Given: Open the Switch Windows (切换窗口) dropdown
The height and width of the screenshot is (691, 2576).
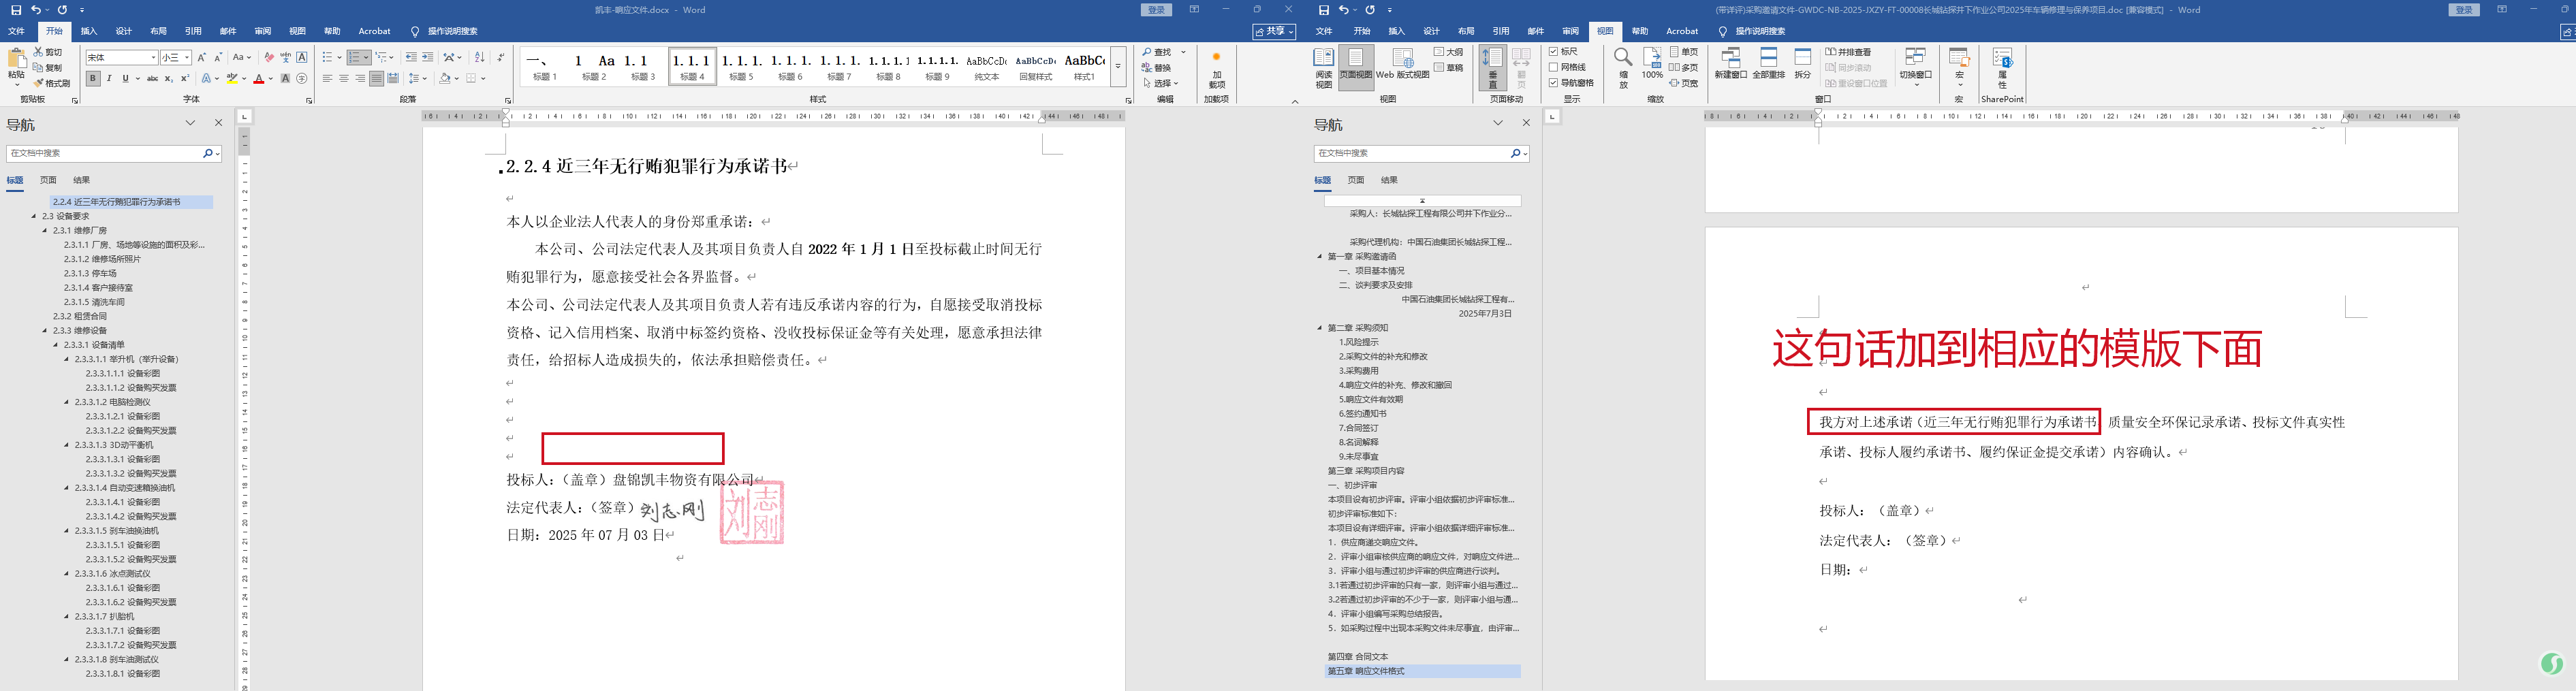Looking at the screenshot, I should point(1916,68).
